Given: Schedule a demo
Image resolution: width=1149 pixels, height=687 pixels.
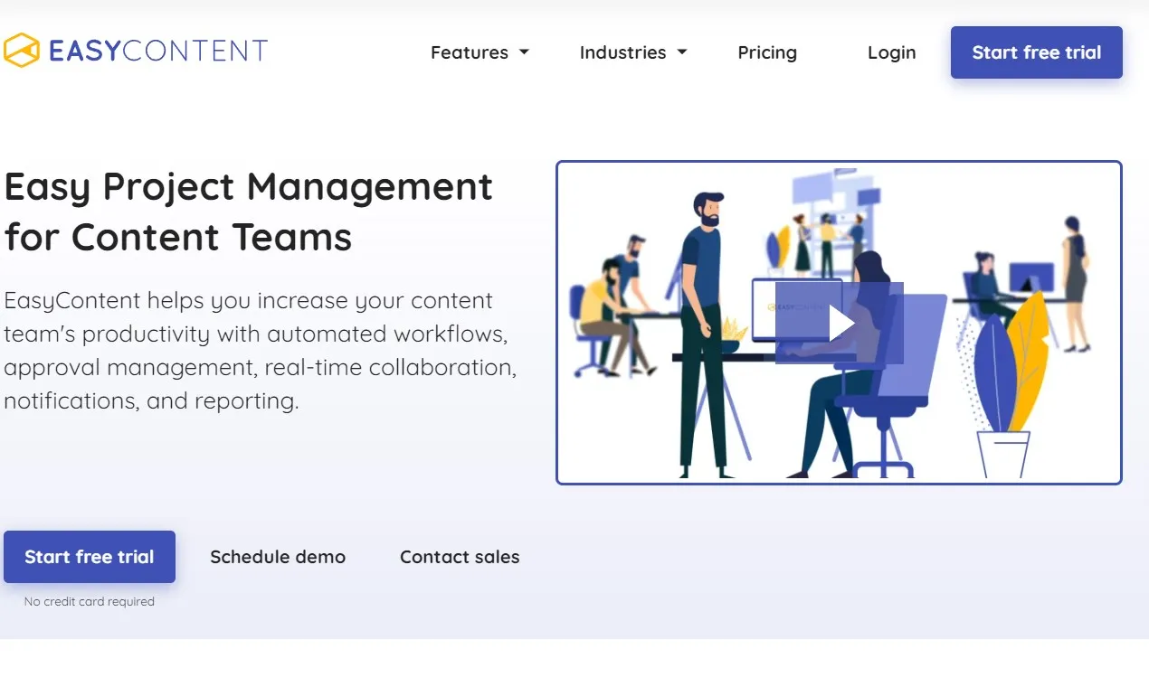Looking at the screenshot, I should coord(278,557).
